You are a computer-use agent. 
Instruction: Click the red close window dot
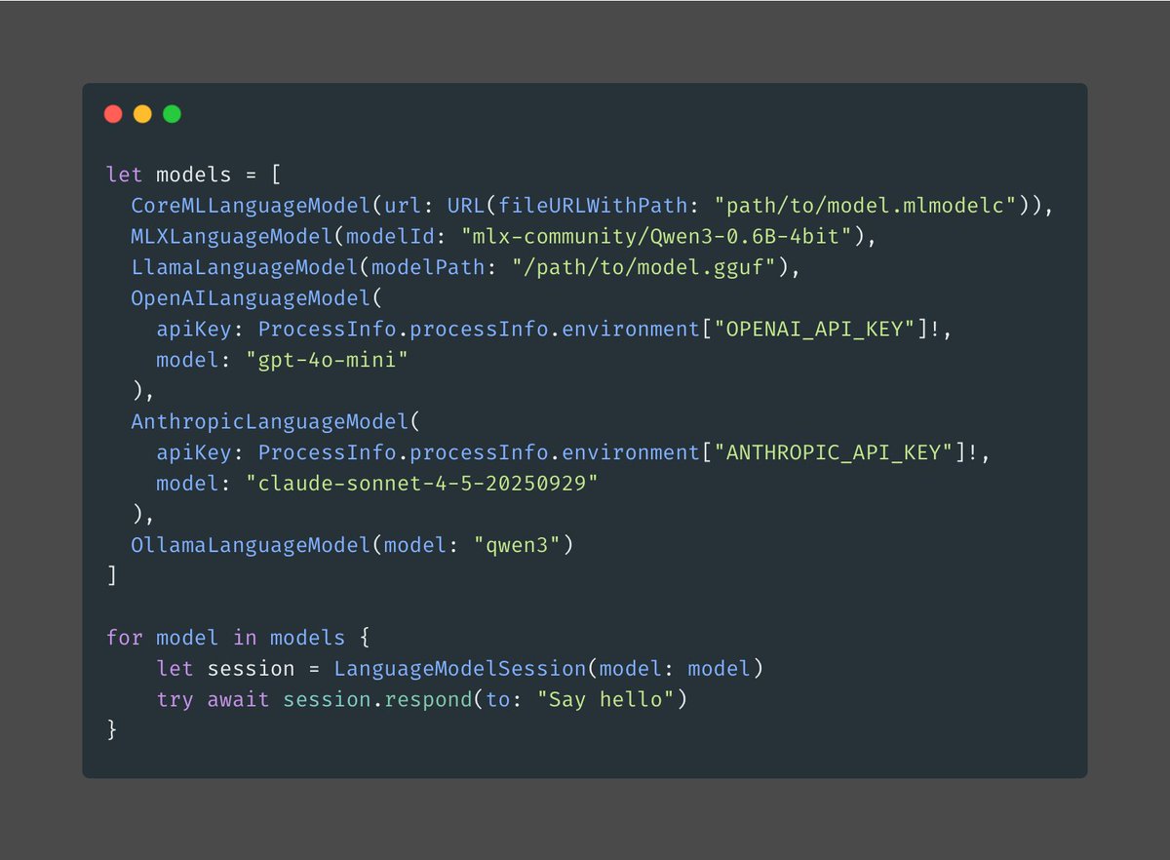point(113,114)
